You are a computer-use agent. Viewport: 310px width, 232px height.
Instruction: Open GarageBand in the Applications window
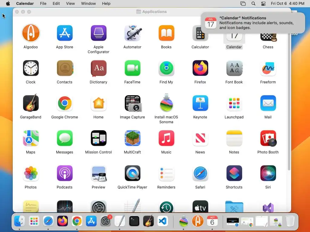point(31,103)
